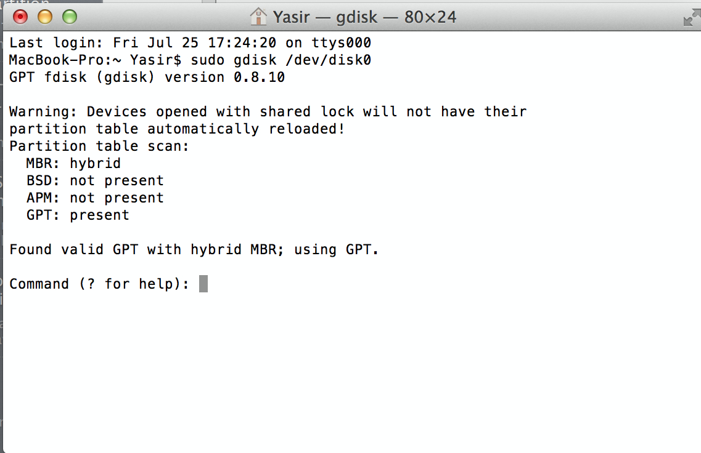The height and width of the screenshot is (453, 701).
Task: Click the red close window button
Action: tap(20, 17)
